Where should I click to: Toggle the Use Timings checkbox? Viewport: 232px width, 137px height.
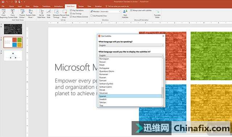click(x=71, y=13)
